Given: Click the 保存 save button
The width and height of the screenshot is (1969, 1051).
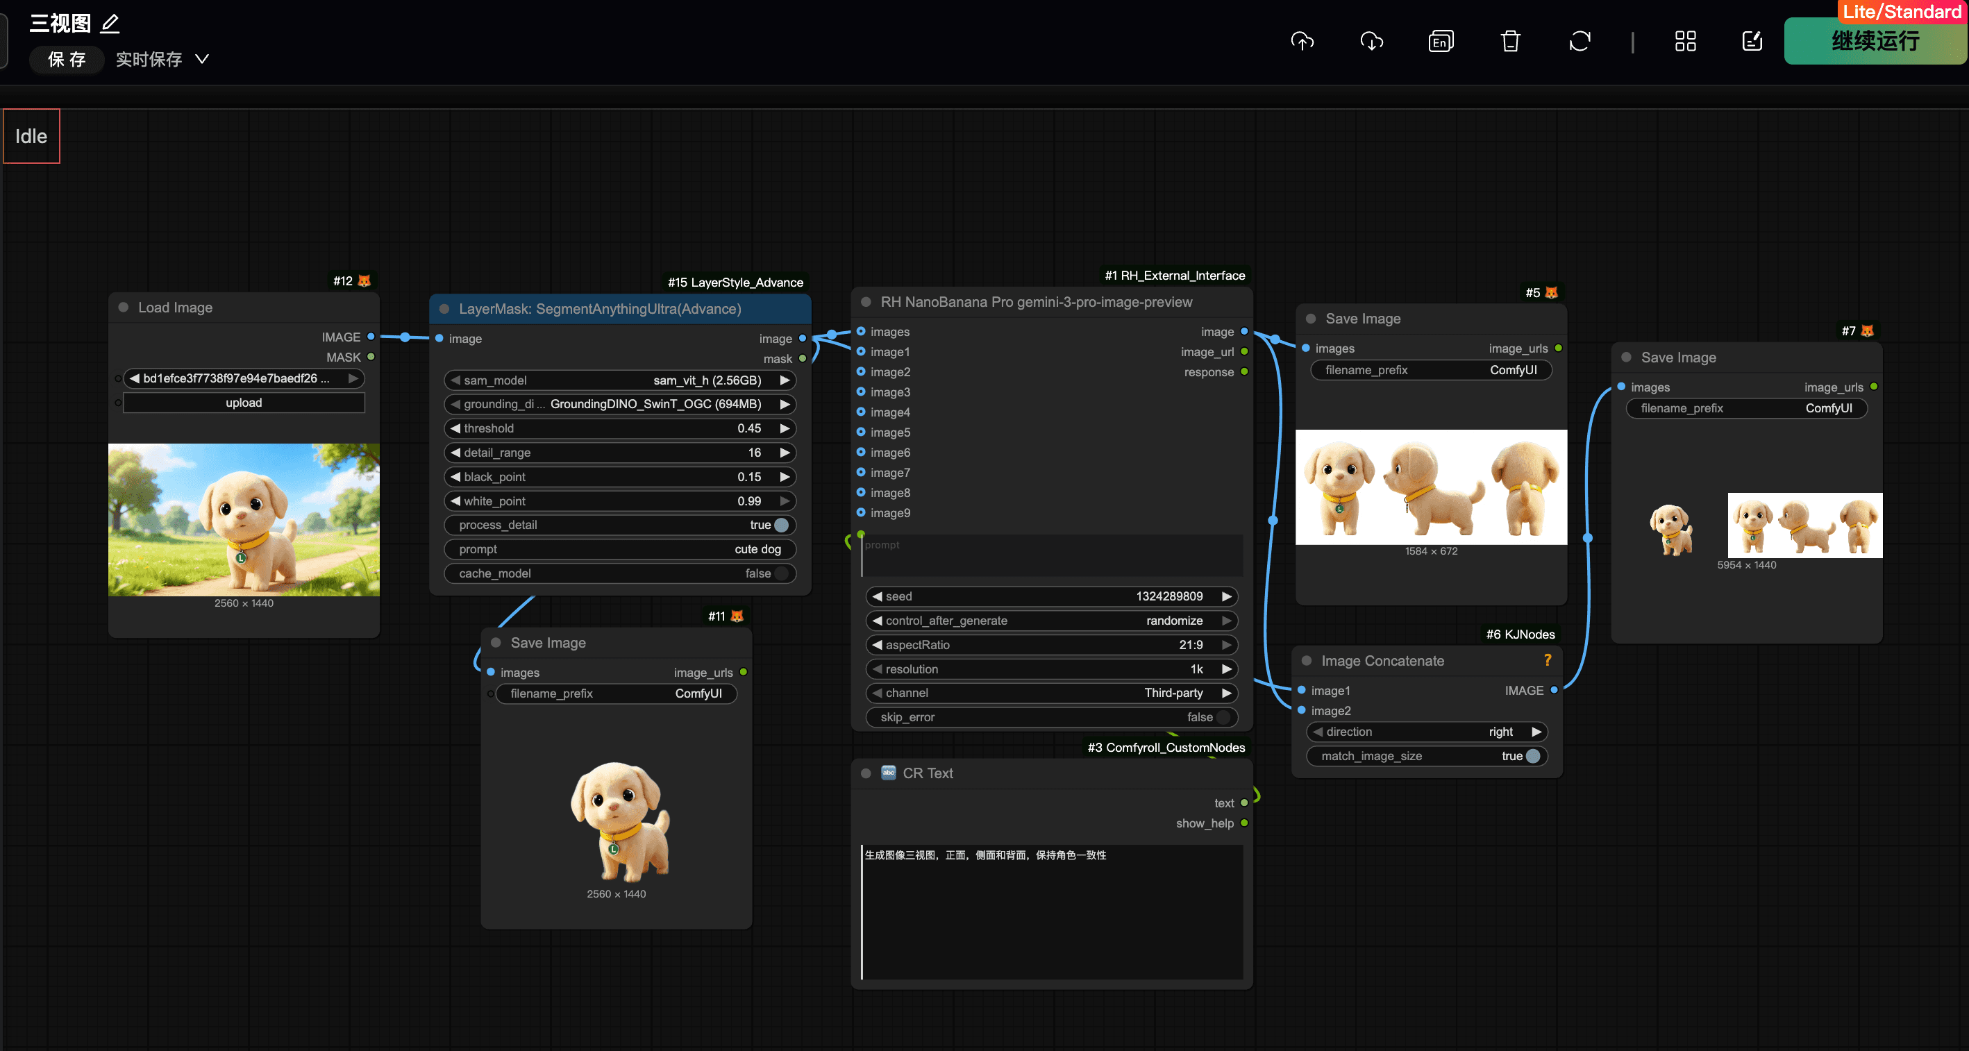Looking at the screenshot, I should coord(67,59).
